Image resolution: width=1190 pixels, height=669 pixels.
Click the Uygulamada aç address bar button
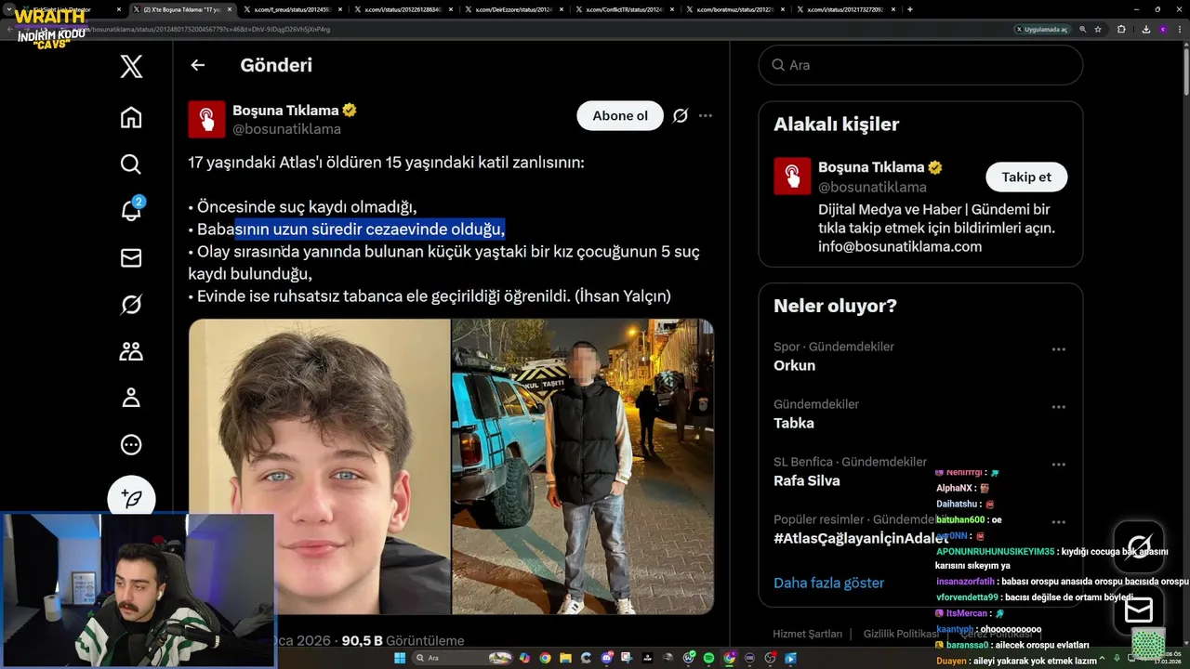tap(1042, 29)
